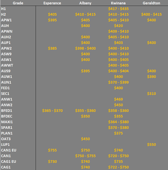
Task: Select the BFDEC grade label
Action: coord(7,116)
